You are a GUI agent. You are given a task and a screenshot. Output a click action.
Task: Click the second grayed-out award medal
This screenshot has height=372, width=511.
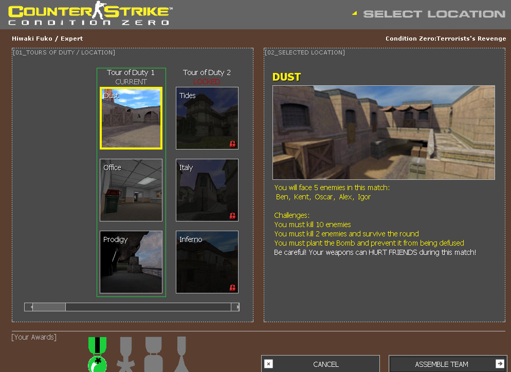click(153, 354)
